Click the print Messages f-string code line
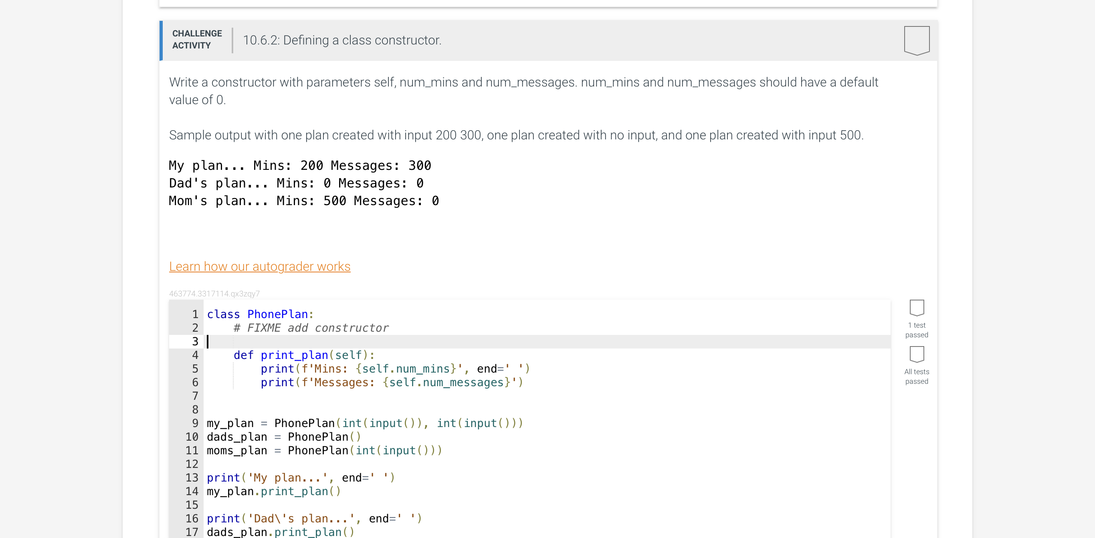Screen dimensions: 1095x538 pyautogui.click(x=392, y=383)
